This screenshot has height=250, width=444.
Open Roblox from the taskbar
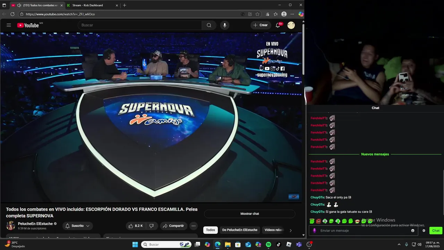pos(289,244)
